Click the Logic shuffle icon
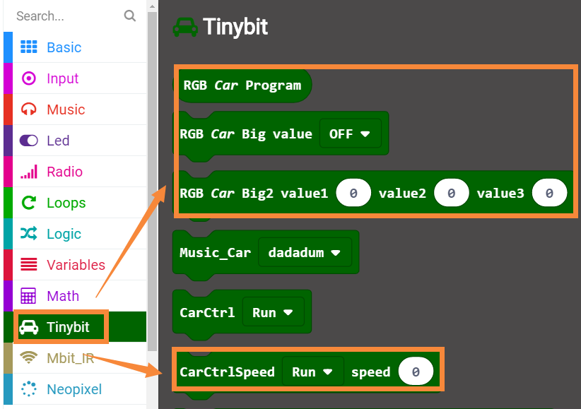This screenshot has width=581, height=409. click(28, 234)
